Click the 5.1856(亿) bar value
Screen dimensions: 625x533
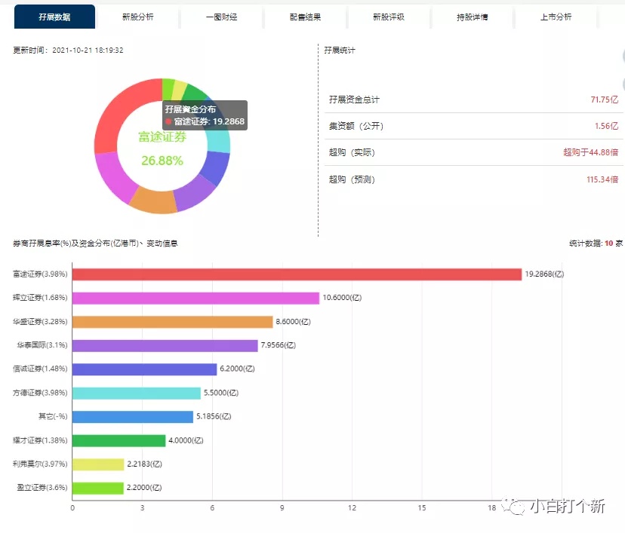214,416
